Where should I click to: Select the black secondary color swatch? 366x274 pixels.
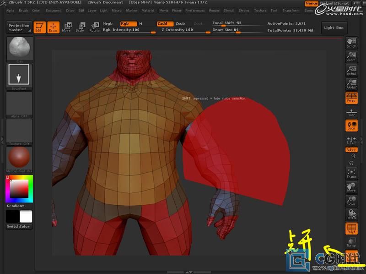[12, 216]
